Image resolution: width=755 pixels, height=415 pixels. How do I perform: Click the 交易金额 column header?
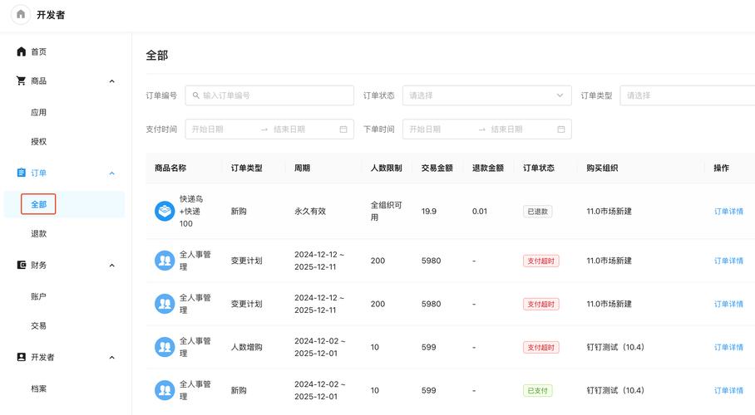point(437,168)
